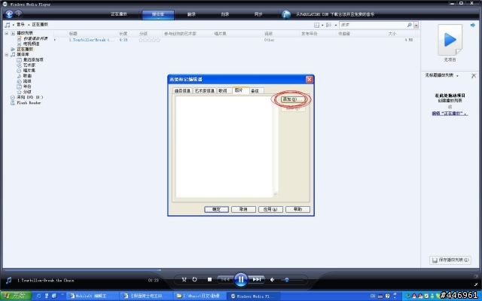
Task: Click the magnifier search icon
Action: pos(410,25)
